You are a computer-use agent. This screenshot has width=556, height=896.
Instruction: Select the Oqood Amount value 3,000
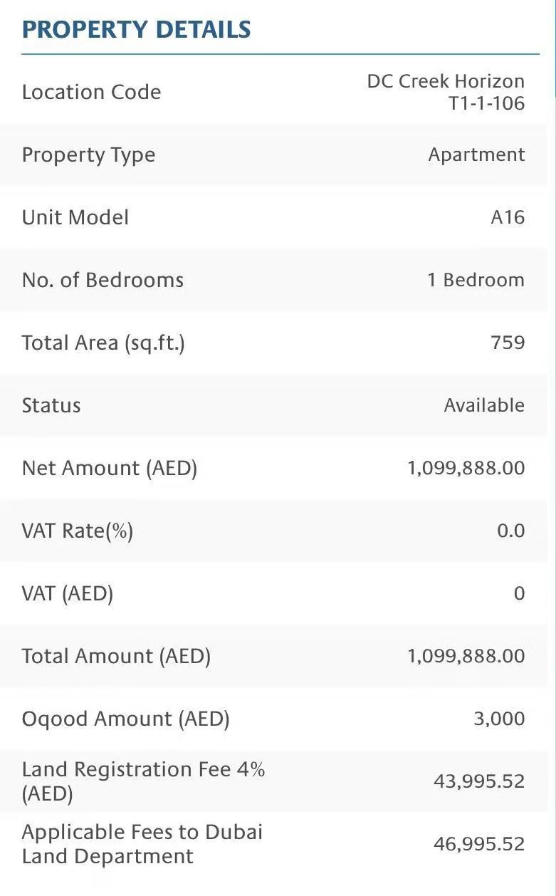(x=499, y=719)
